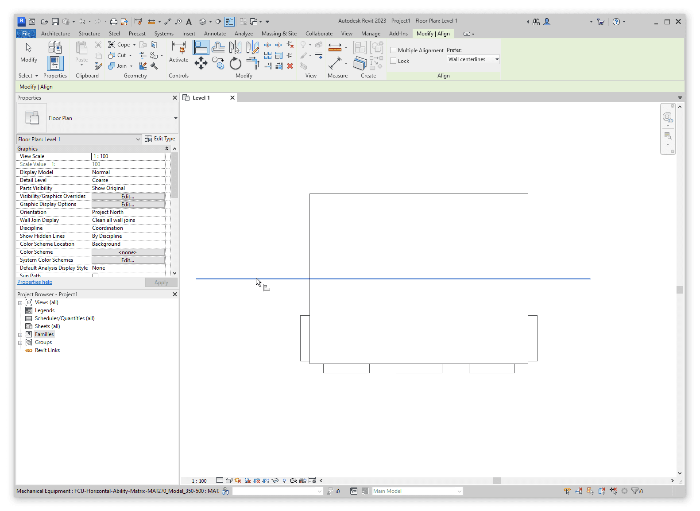This screenshot has width=700, height=511.
Task: Select the Align tool in Modify panel
Action: (201, 47)
